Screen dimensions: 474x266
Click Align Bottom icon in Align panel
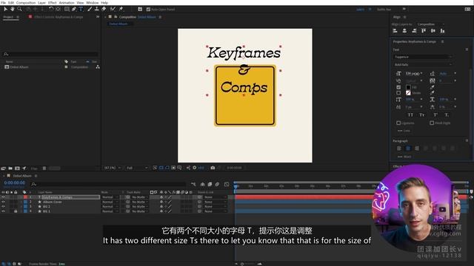tap(443, 31)
